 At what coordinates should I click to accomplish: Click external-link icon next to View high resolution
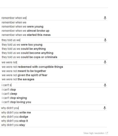[x=107, y=133]
